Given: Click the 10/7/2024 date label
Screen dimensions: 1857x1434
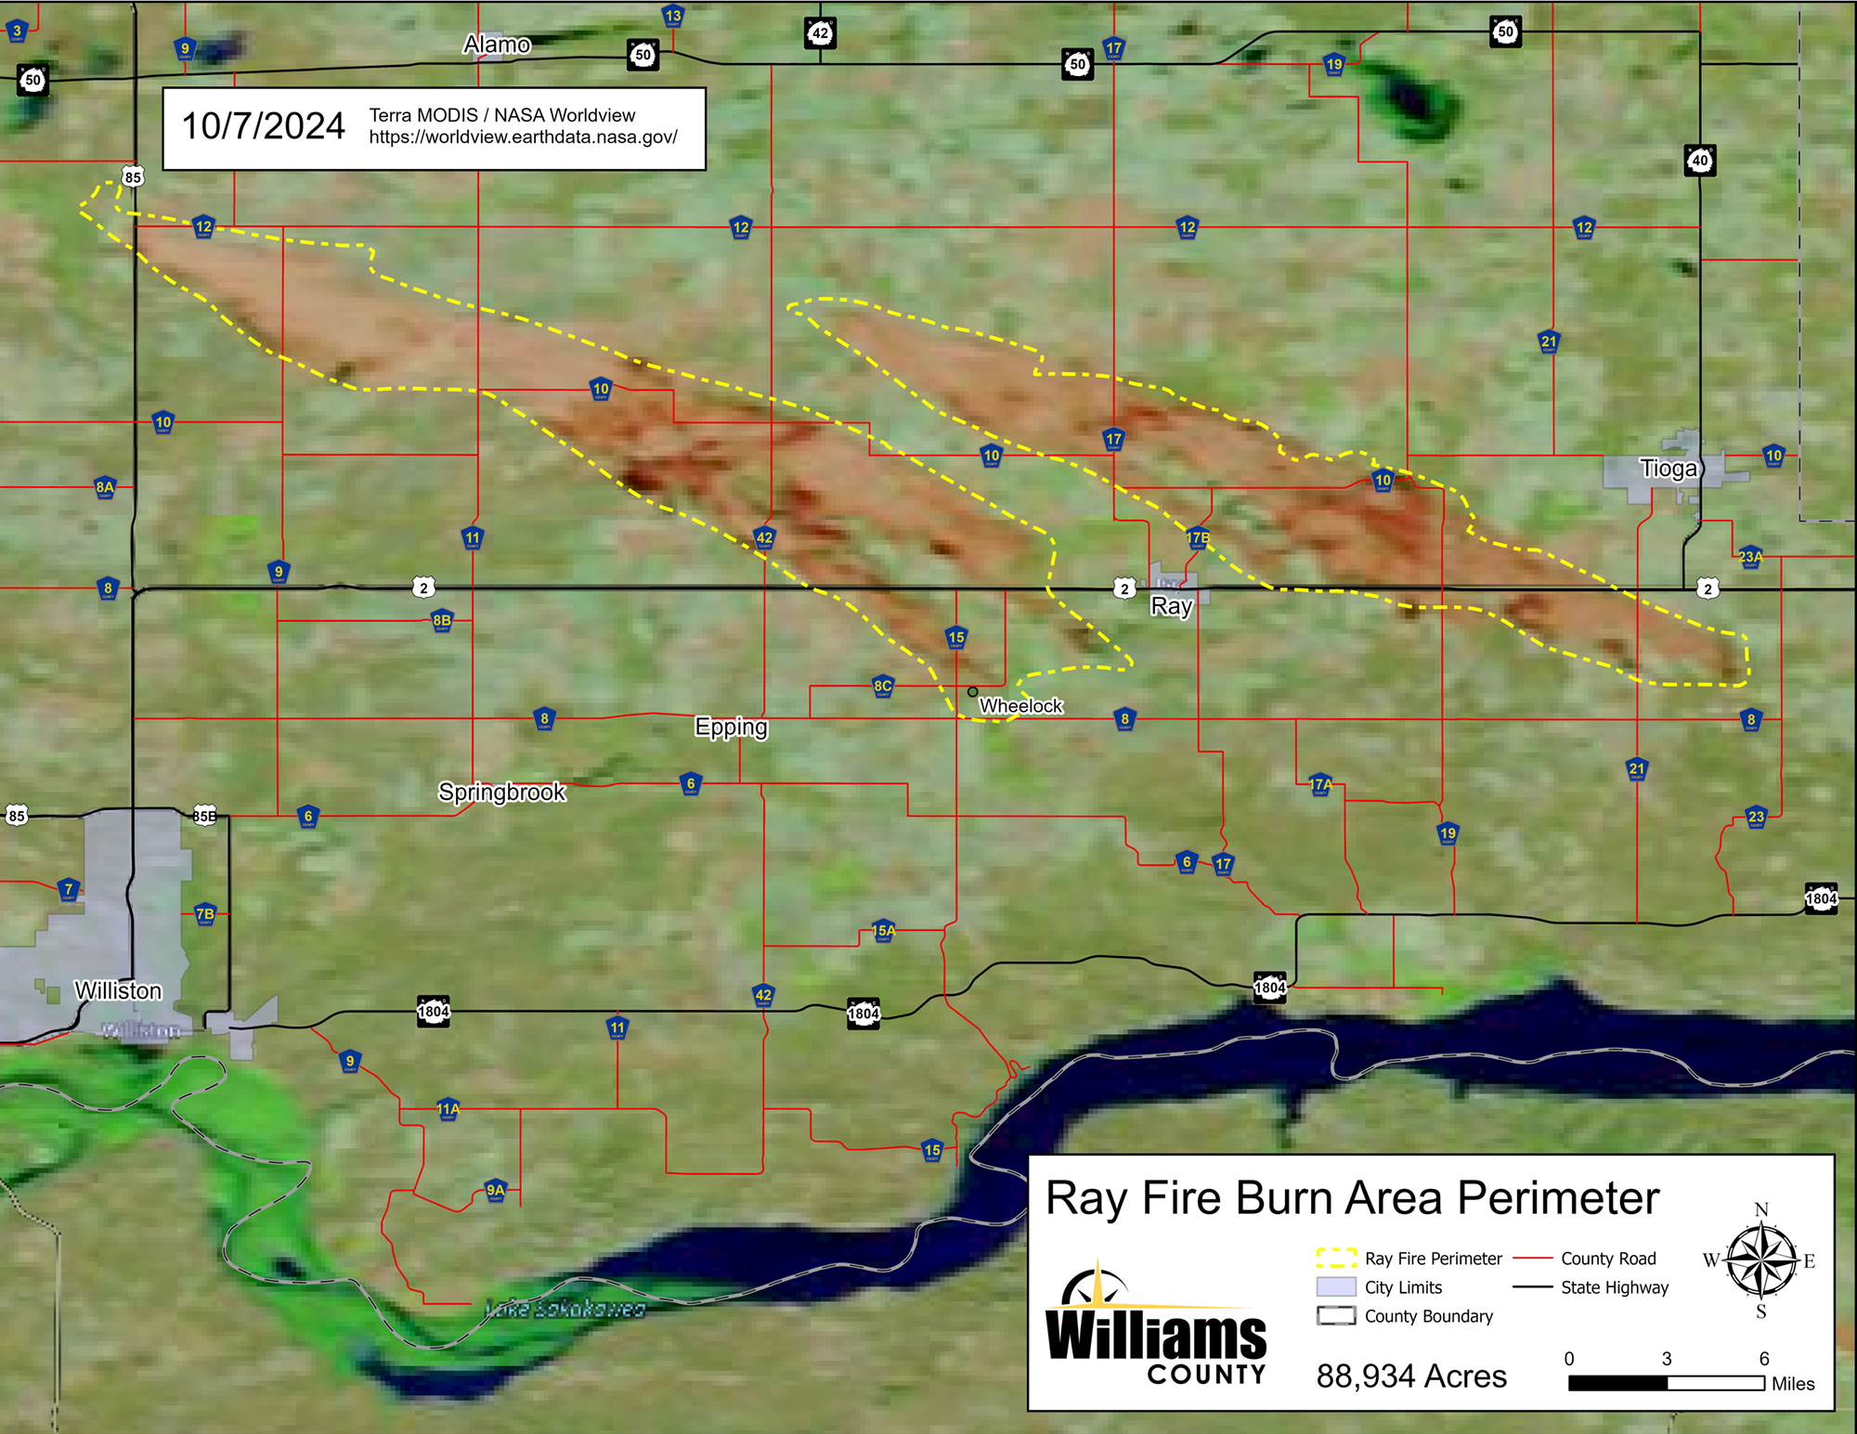Looking at the screenshot, I should point(263,126).
